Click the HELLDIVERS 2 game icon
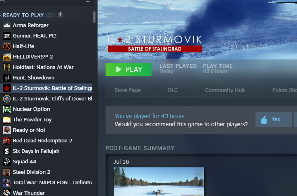Image resolution: width=297 pixels, height=196 pixels. (x=7, y=57)
